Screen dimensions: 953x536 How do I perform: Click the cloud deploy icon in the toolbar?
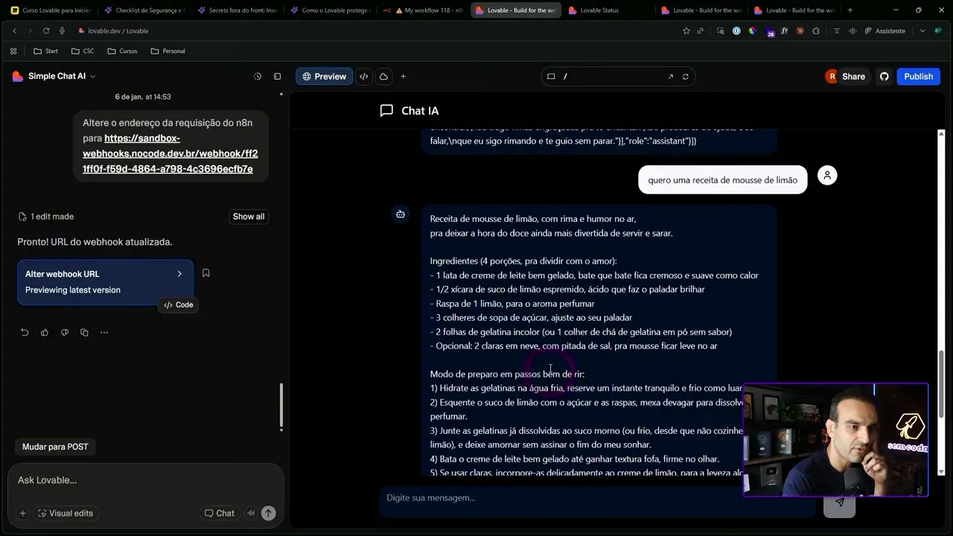[383, 76]
